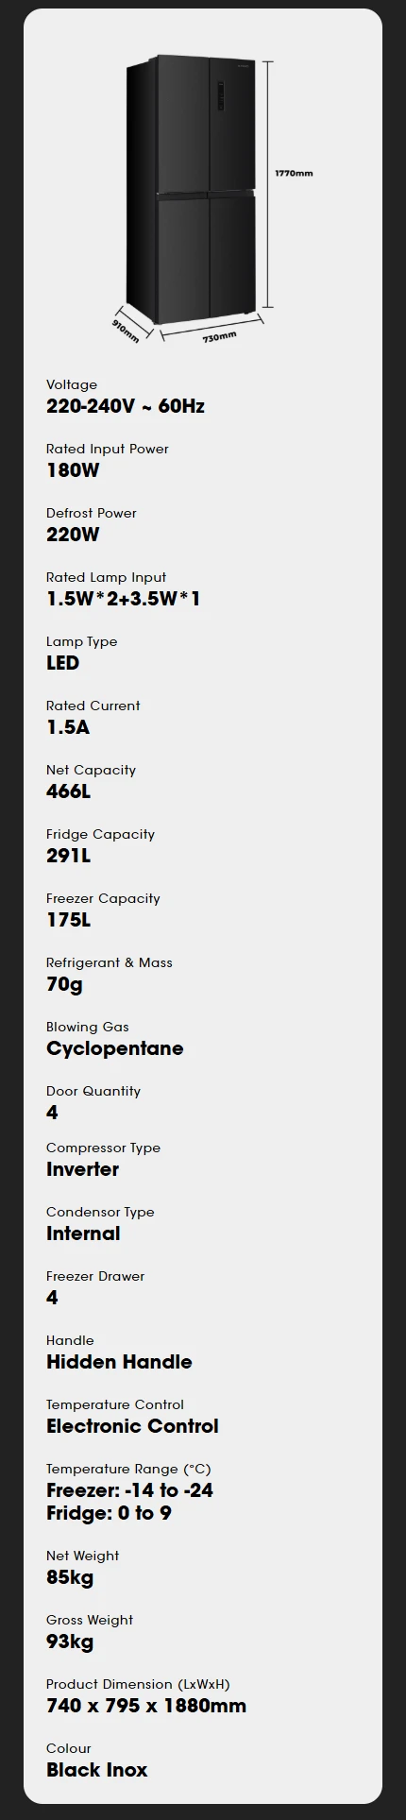
Task: Click the Blowing Gas Cyclopentane value
Action: (x=115, y=1048)
